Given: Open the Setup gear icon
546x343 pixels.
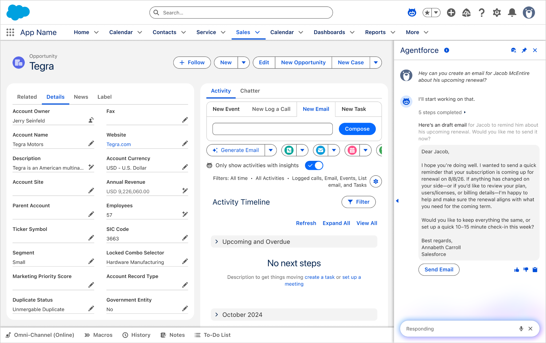Looking at the screenshot, I should 497,13.
